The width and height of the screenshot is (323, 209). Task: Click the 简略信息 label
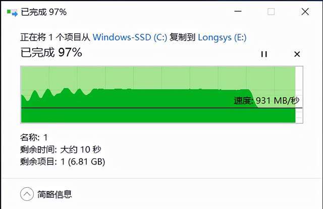point(55,194)
